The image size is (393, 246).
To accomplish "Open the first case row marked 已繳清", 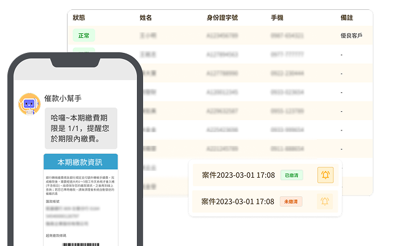I will click(x=239, y=175).
